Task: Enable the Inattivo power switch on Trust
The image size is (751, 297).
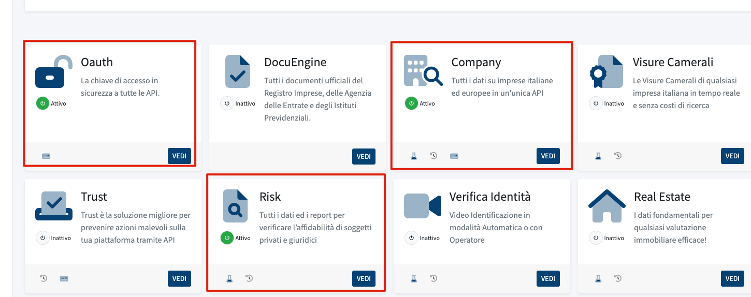Action: 42,238
